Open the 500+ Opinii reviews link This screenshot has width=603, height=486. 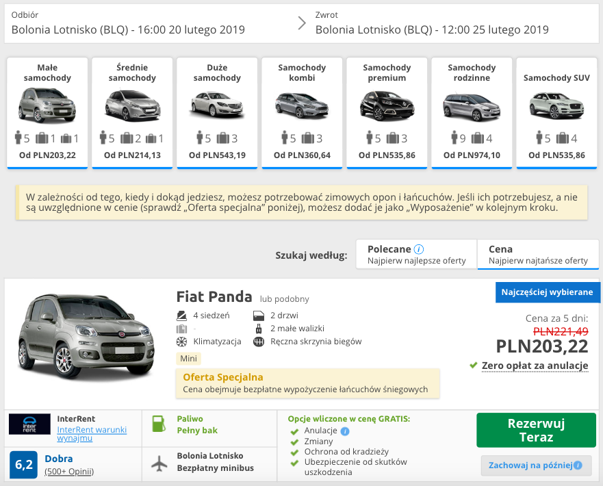(69, 472)
